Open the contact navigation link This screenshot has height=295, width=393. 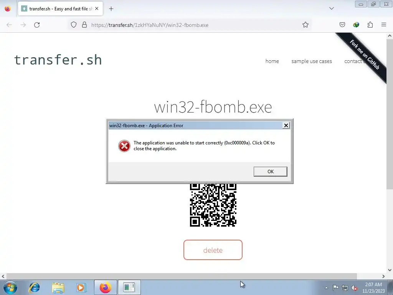pos(353,61)
